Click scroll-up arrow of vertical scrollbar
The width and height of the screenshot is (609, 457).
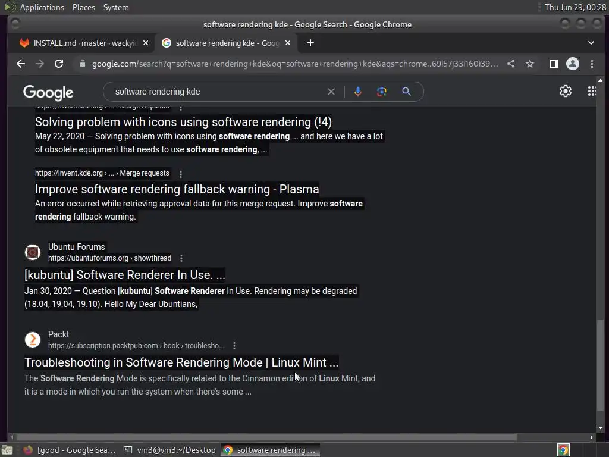tap(601, 80)
